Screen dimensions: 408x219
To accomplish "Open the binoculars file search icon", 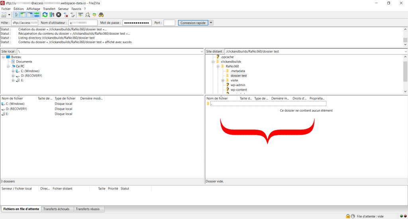I will point(101,15).
